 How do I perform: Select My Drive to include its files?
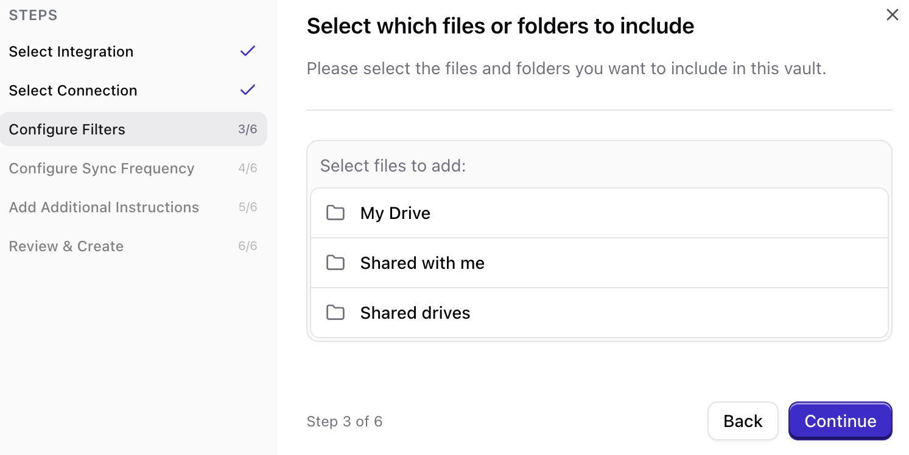pos(395,213)
